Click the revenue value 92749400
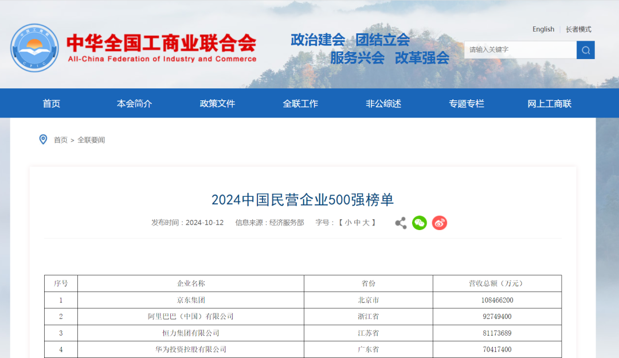619x358 pixels. click(497, 317)
